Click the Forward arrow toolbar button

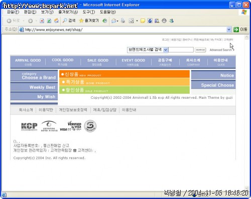click(30, 21)
